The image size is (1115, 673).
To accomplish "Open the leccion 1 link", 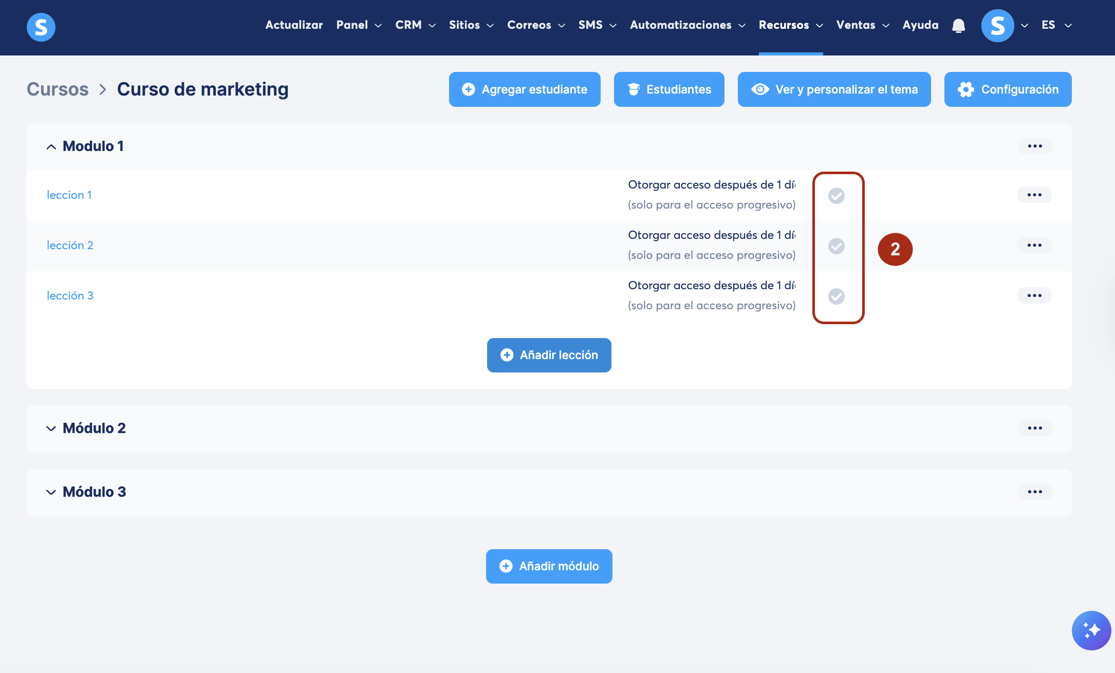I will pyautogui.click(x=69, y=195).
